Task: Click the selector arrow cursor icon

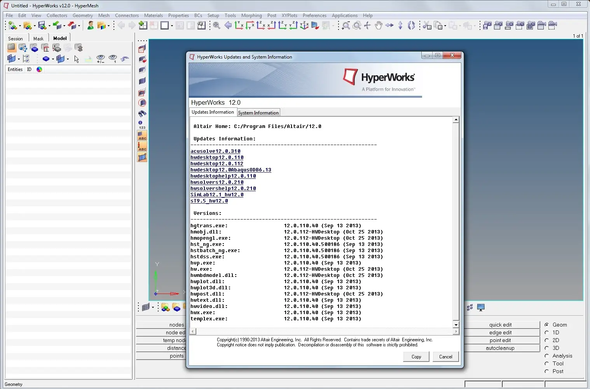Action: click(77, 59)
